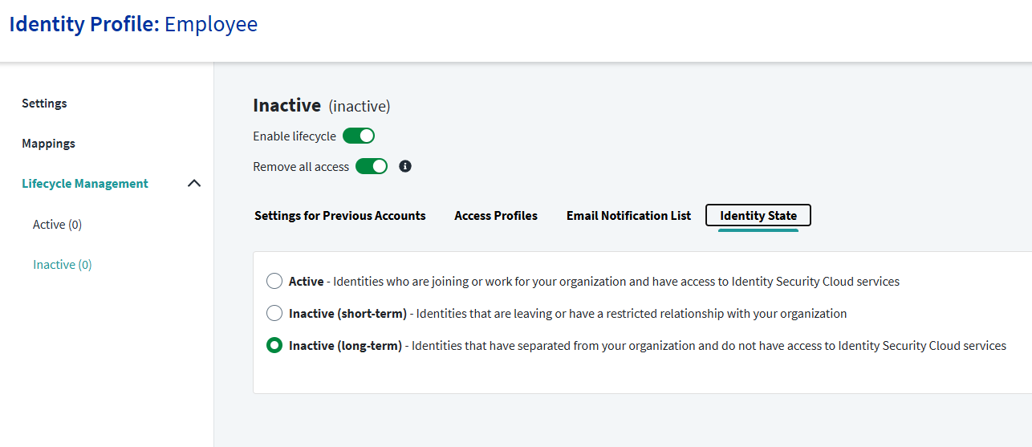Click the info icon beside Remove all access
1032x447 pixels.
click(x=405, y=166)
